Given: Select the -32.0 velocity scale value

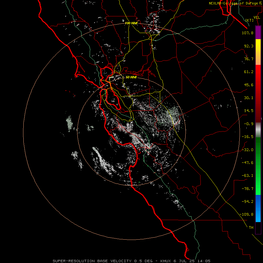Looking at the screenshot, I should coord(248,150).
